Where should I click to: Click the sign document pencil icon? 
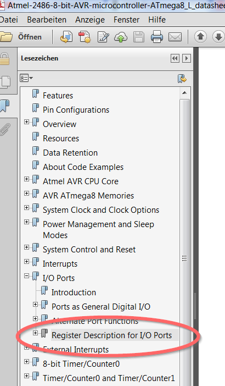point(103,37)
